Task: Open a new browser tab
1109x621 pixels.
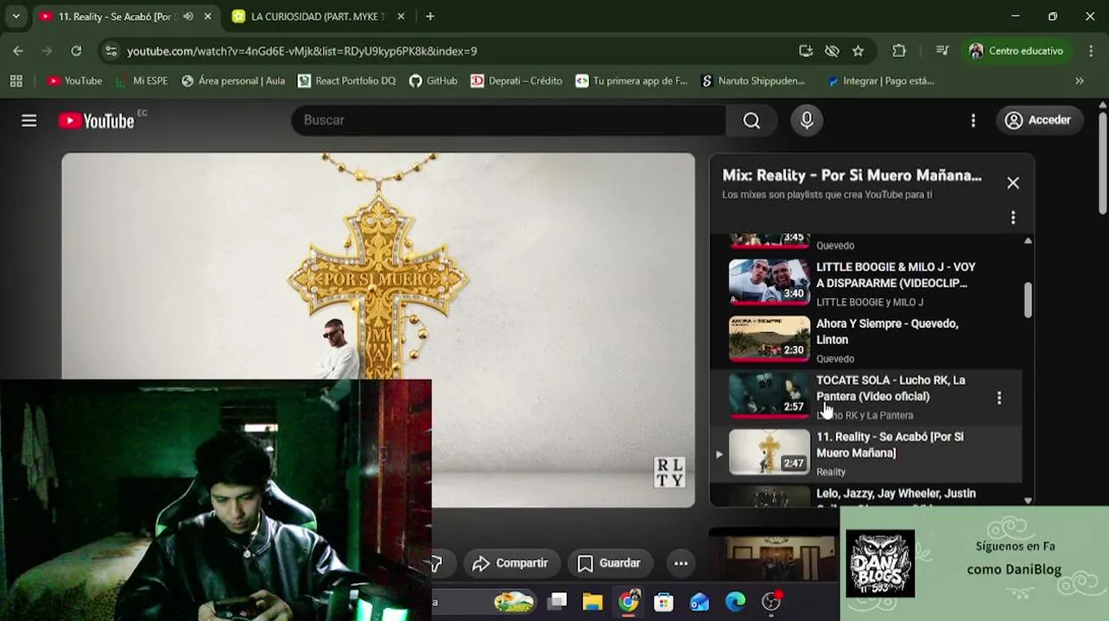Action: pyautogui.click(x=430, y=16)
